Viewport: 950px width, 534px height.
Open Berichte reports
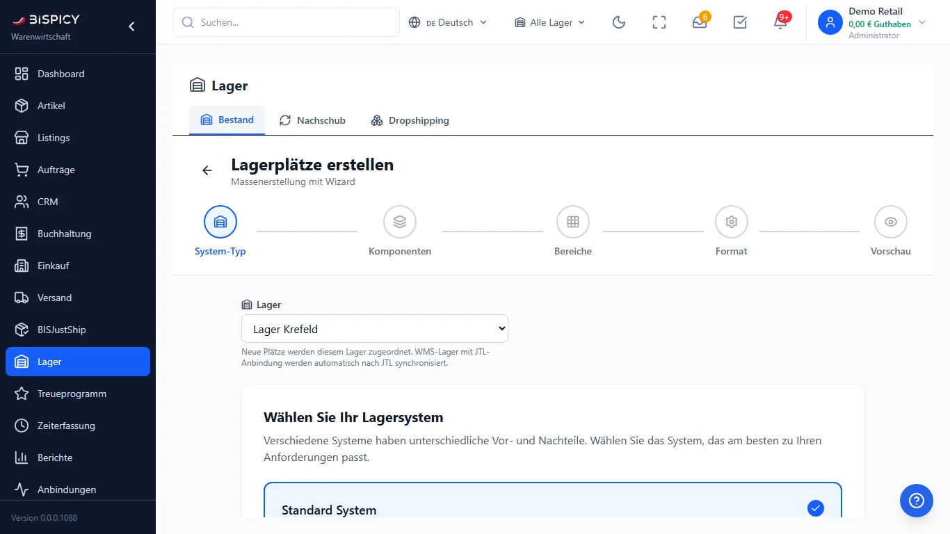coord(78,458)
